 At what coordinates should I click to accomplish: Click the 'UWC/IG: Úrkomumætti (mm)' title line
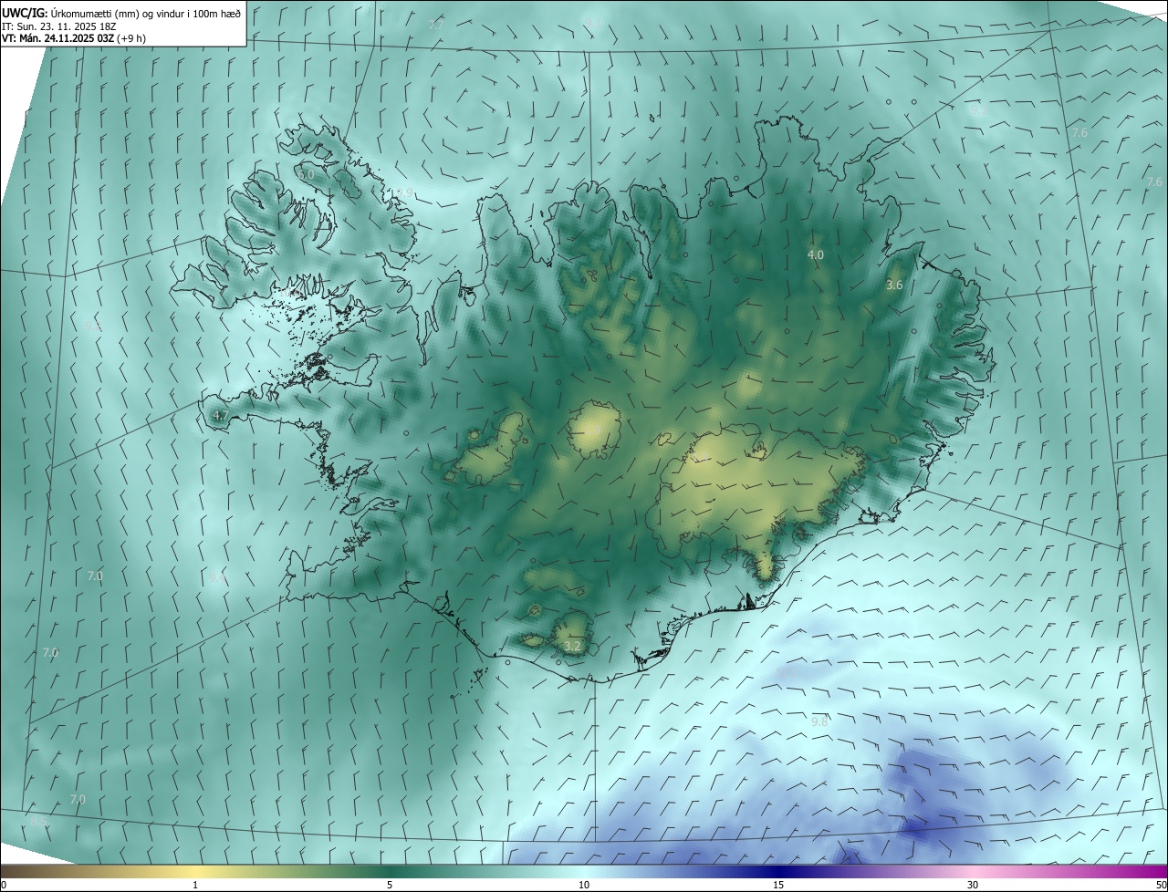(x=122, y=12)
